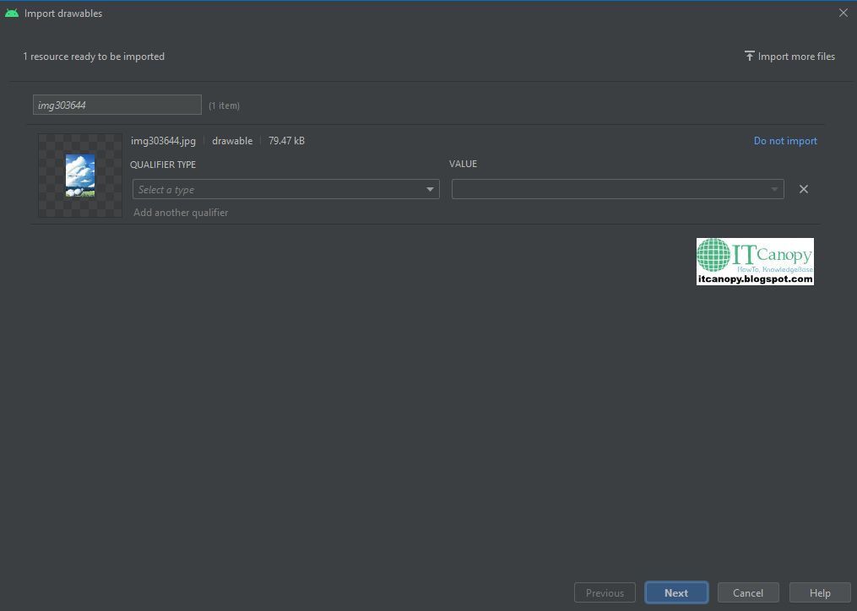Image resolution: width=857 pixels, height=611 pixels.
Task: Open Help for the import dialog
Action: pos(820,592)
